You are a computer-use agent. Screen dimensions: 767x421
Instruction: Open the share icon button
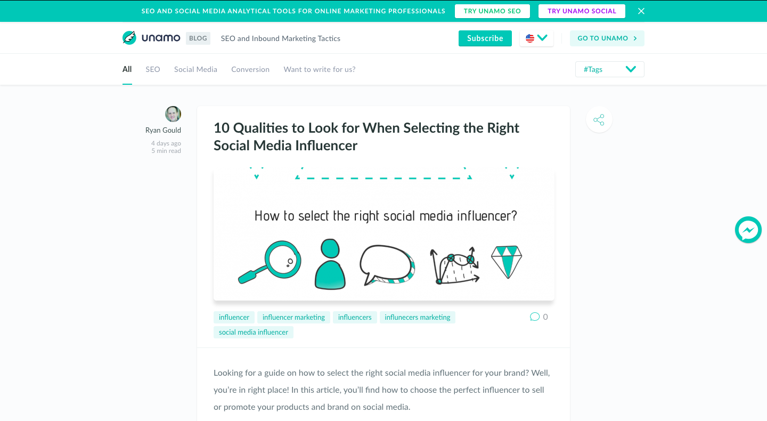(599, 120)
